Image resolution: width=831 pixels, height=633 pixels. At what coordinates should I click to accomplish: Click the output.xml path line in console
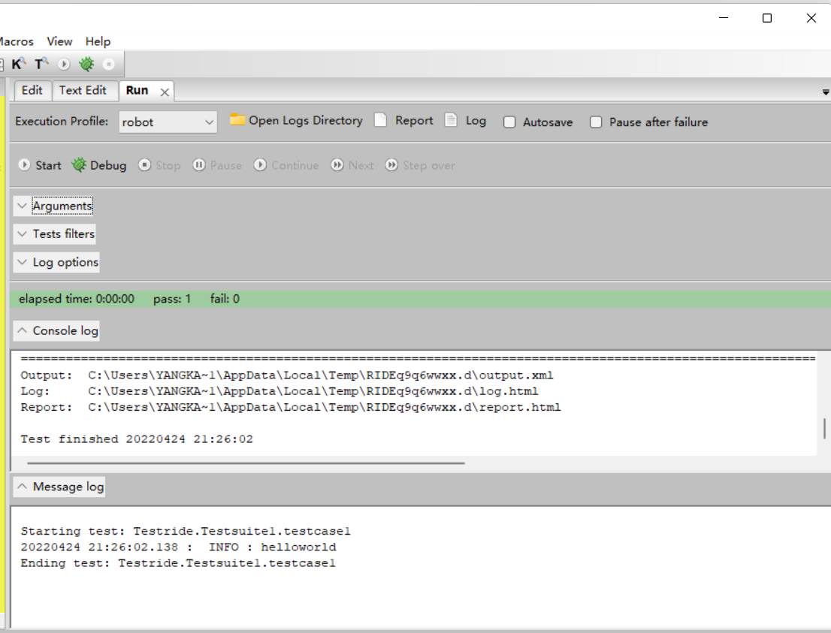[287, 375]
